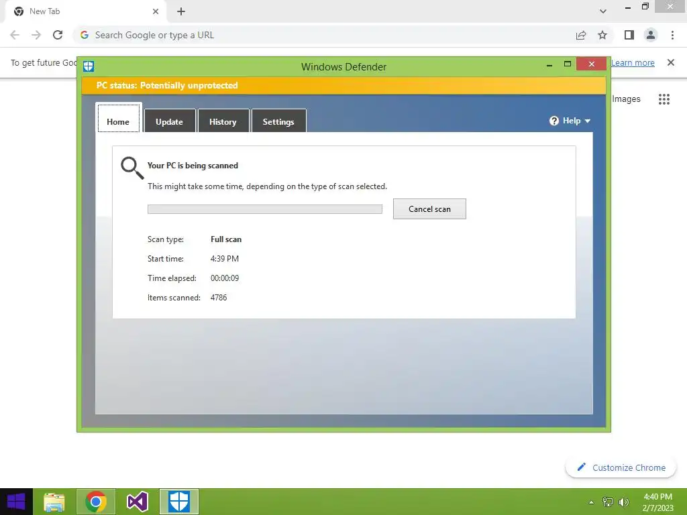Switch to the Settings tab
The image size is (687, 515).
(x=278, y=121)
